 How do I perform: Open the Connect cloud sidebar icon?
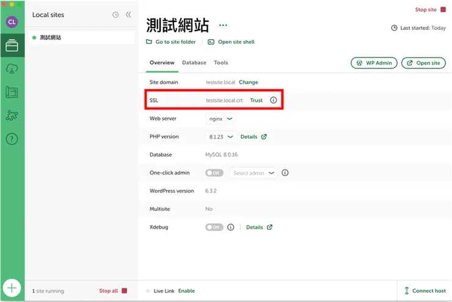point(12,68)
